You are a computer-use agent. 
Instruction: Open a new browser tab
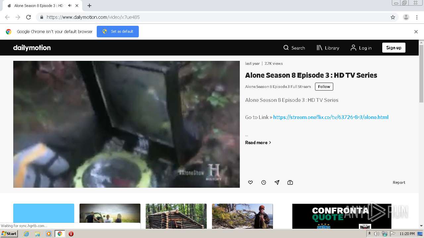coord(89,6)
